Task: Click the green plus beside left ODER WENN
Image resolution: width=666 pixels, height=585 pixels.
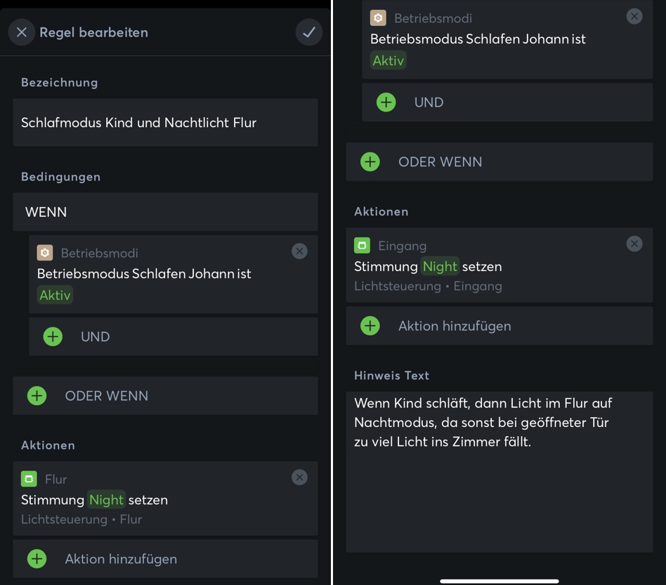Action: click(37, 395)
